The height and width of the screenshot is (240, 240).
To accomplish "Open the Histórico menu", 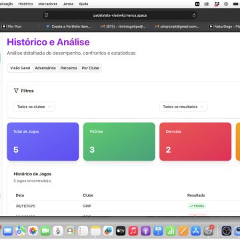I will pos(25,4).
